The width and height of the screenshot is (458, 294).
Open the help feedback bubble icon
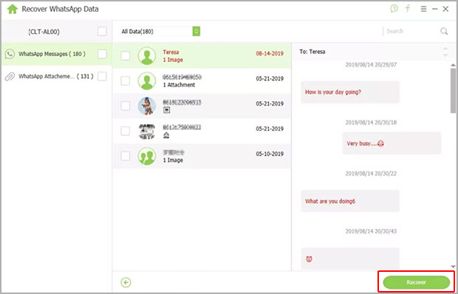(x=394, y=9)
